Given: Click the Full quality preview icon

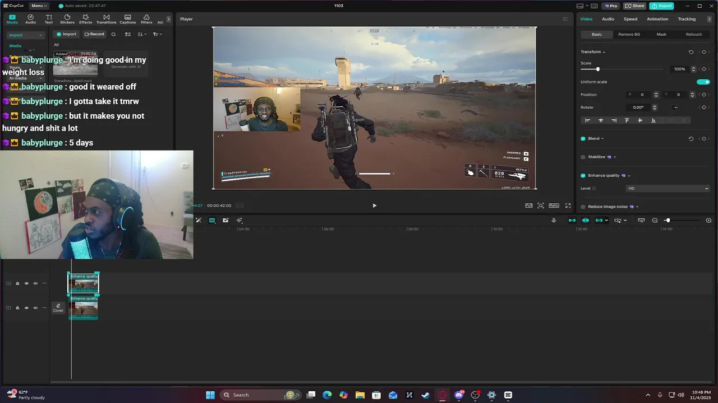Looking at the screenshot, I should pyautogui.click(x=529, y=205).
